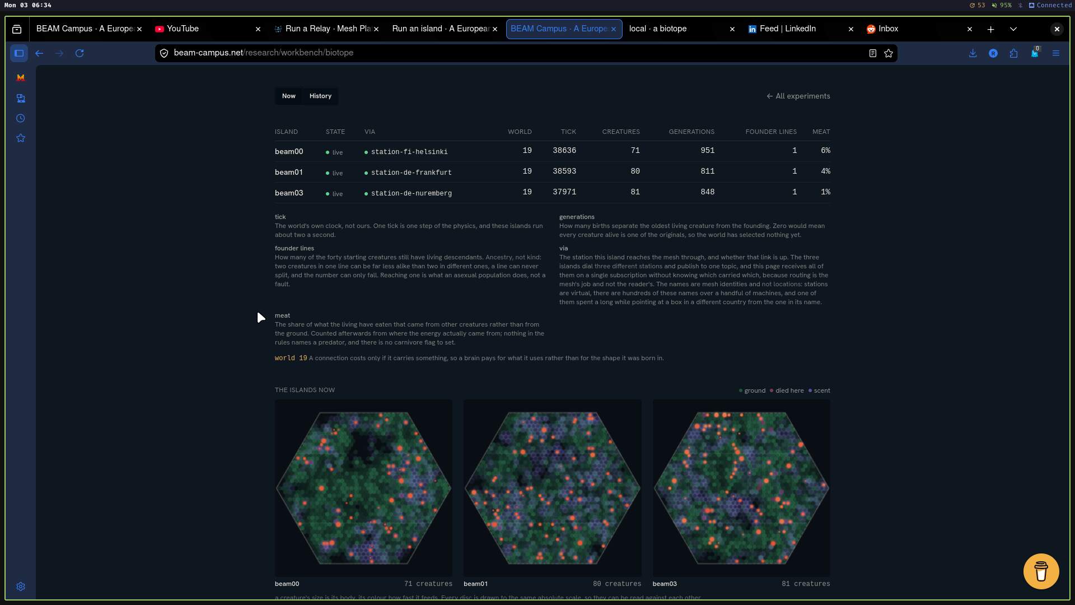Open the orange M sidebar icon
Screen dimensions: 1075x605
tap(21, 78)
